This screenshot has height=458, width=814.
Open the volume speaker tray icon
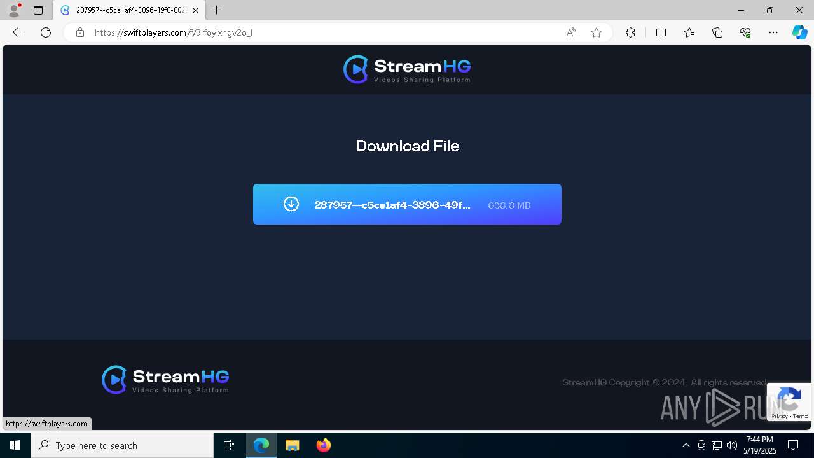(732, 445)
